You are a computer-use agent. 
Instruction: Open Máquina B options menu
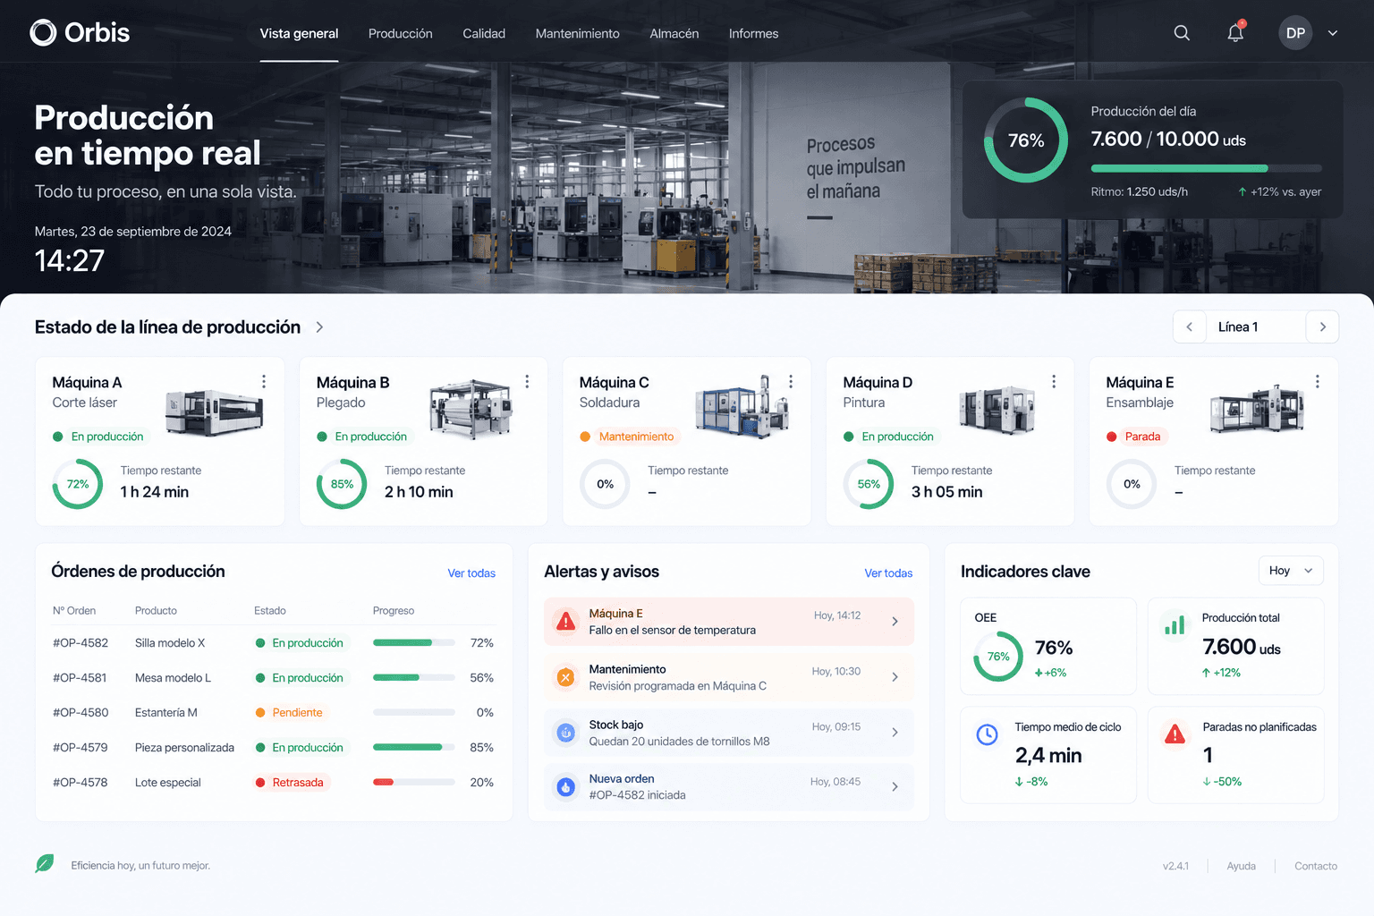point(527,382)
